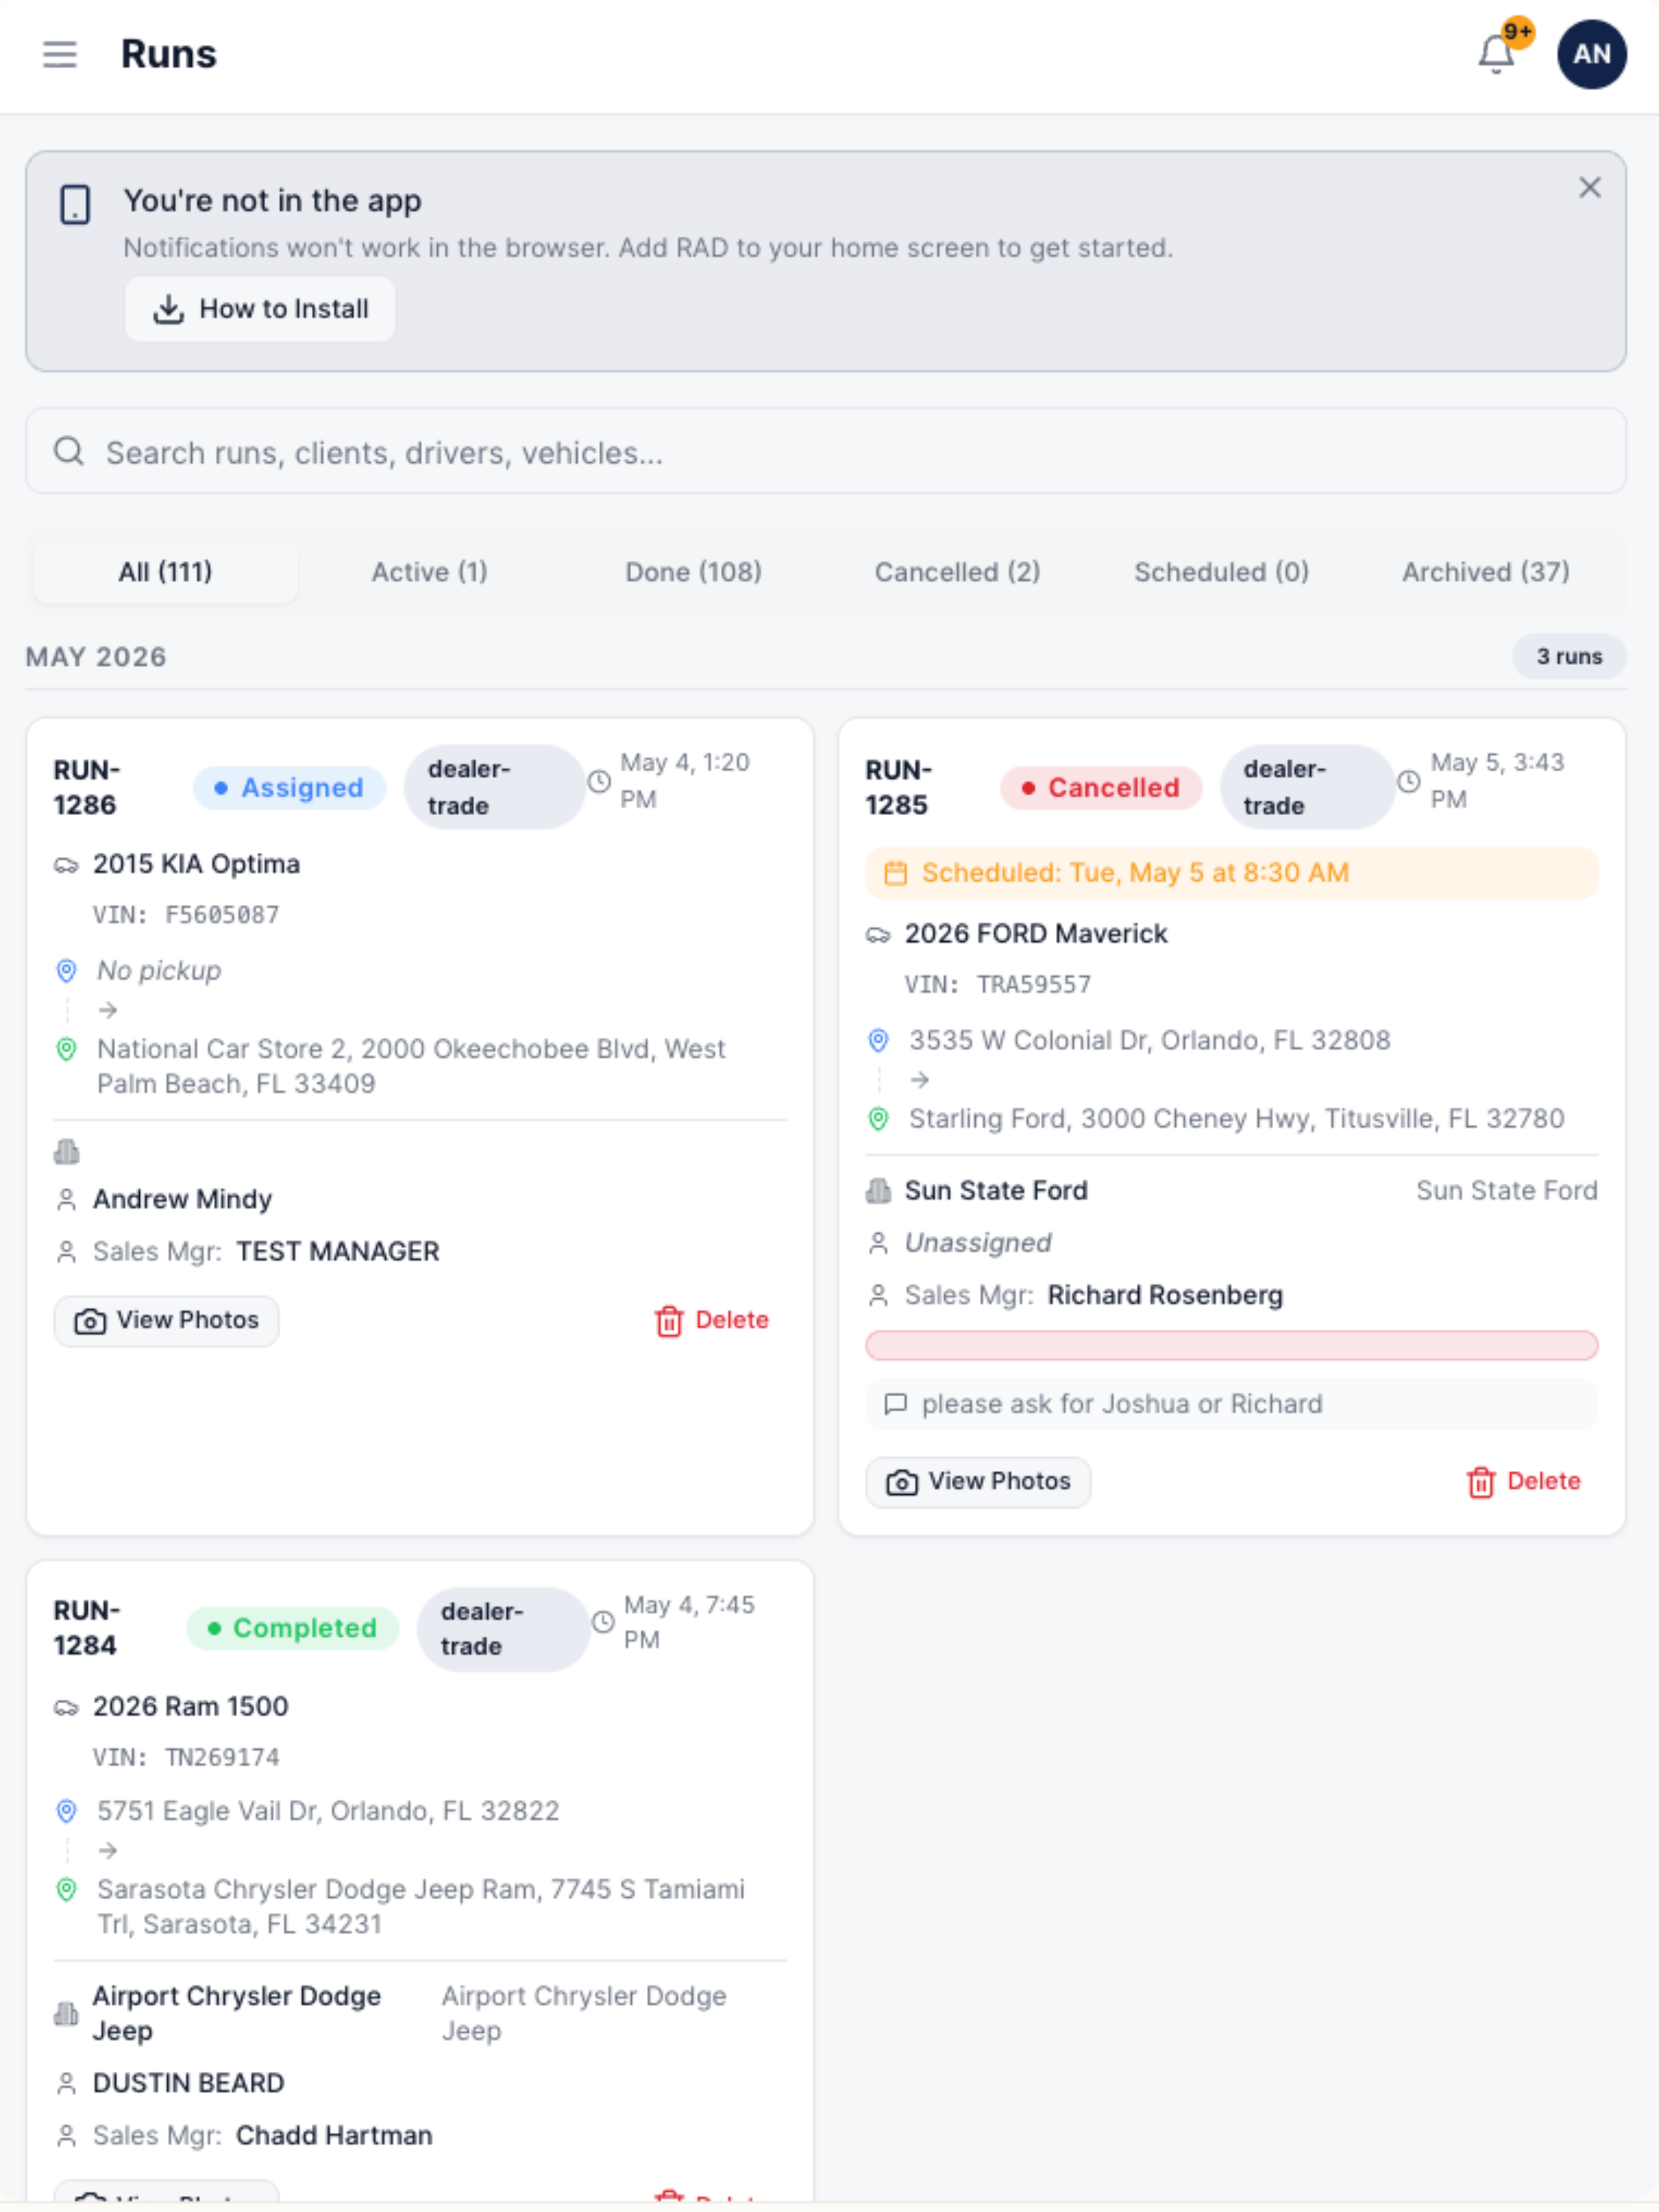The width and height of the screenshot is (1659, 2212).
Task: Click the comment icon by 'please ask for Joshua'
Action: click(x=896, y=1405)
